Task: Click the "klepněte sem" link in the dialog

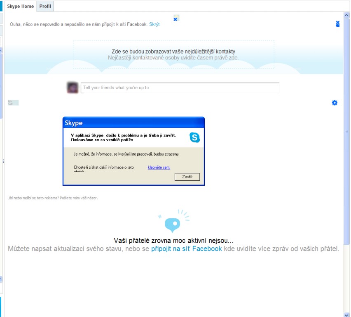Action: coord(159,167)
